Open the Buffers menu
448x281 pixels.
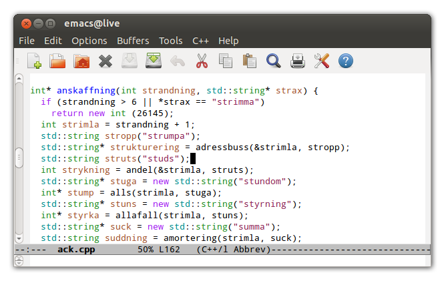click(133, 41)
